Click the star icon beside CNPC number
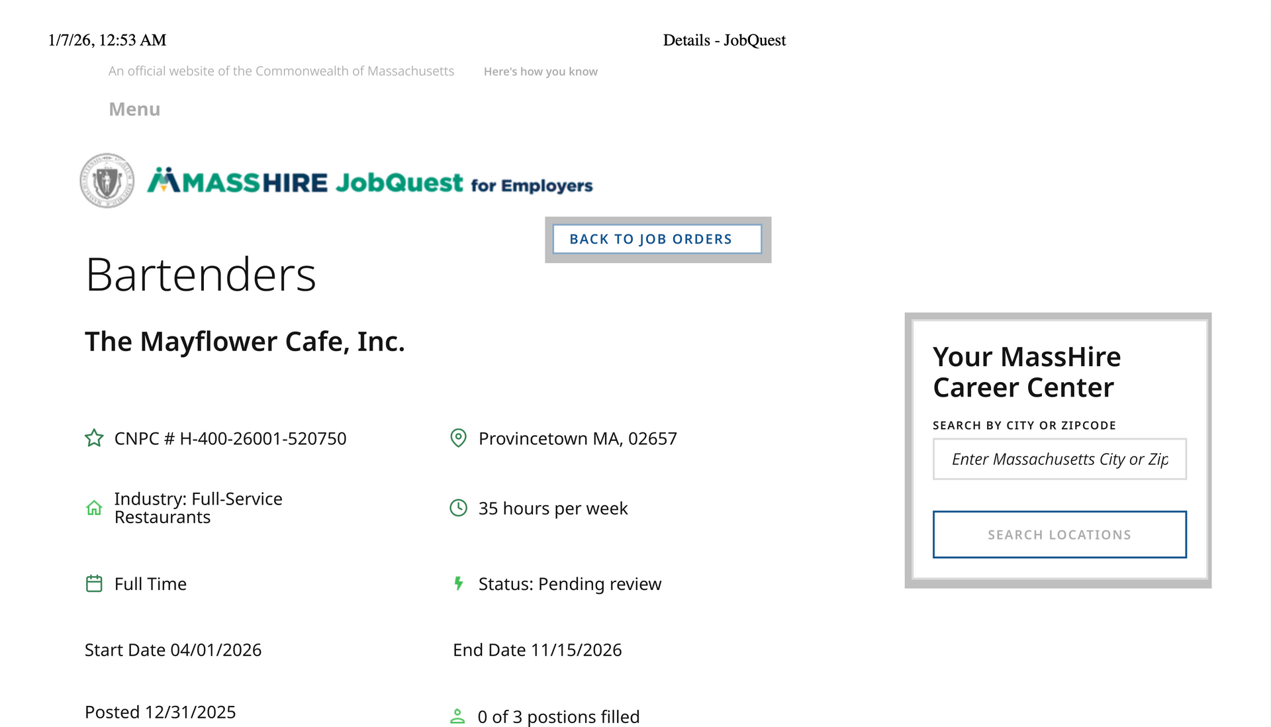This screenshot has height=727, width=1271. [94, 438]
